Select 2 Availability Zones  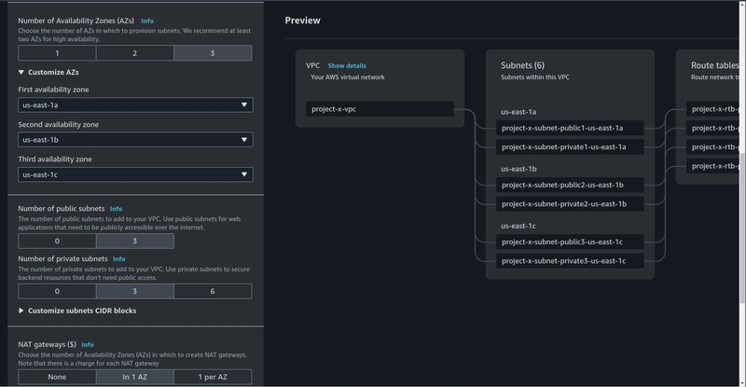click(x=134, y=53)
